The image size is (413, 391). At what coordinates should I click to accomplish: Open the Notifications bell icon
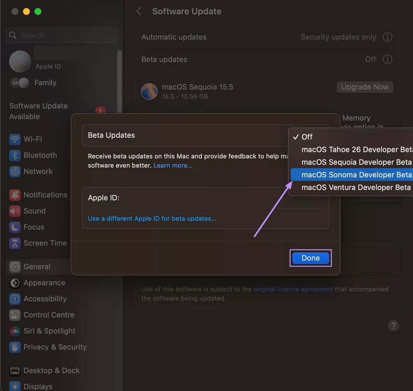tap(15, 195)
